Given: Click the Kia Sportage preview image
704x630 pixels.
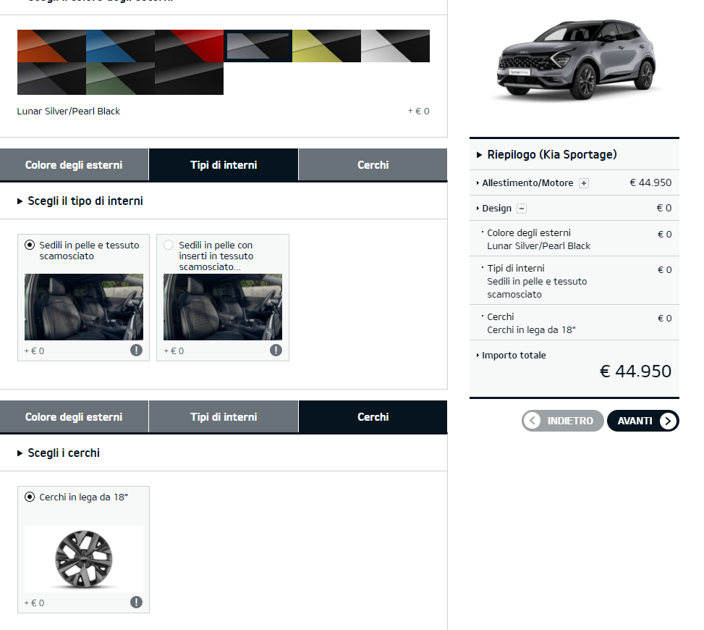Looking at the screenshot, I should (x=577, y=59).
